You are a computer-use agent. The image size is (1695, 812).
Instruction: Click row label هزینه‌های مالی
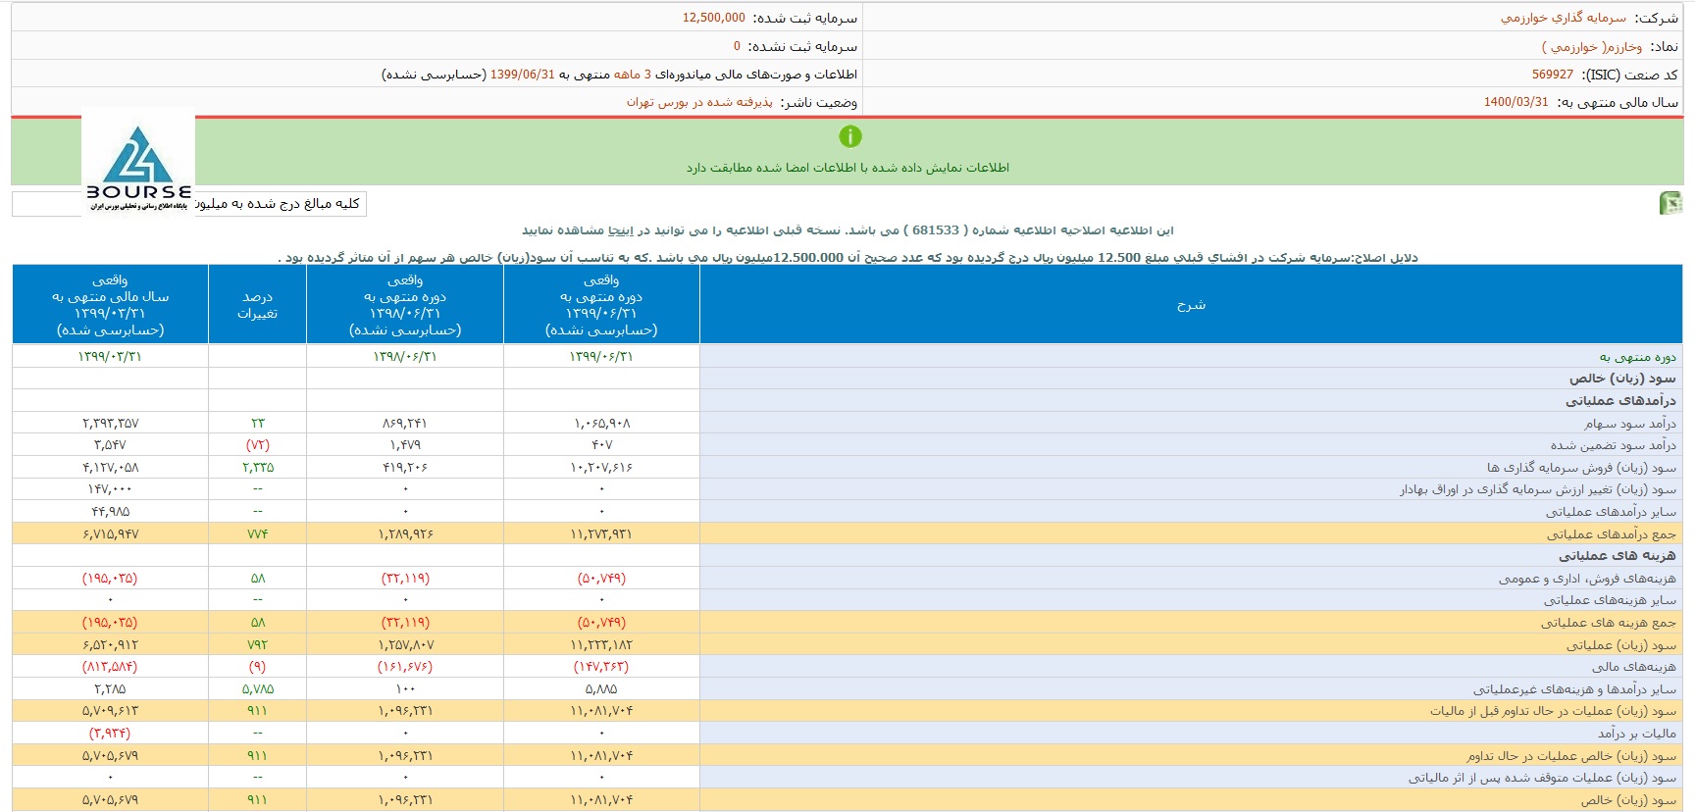[x=1633, y=667]
